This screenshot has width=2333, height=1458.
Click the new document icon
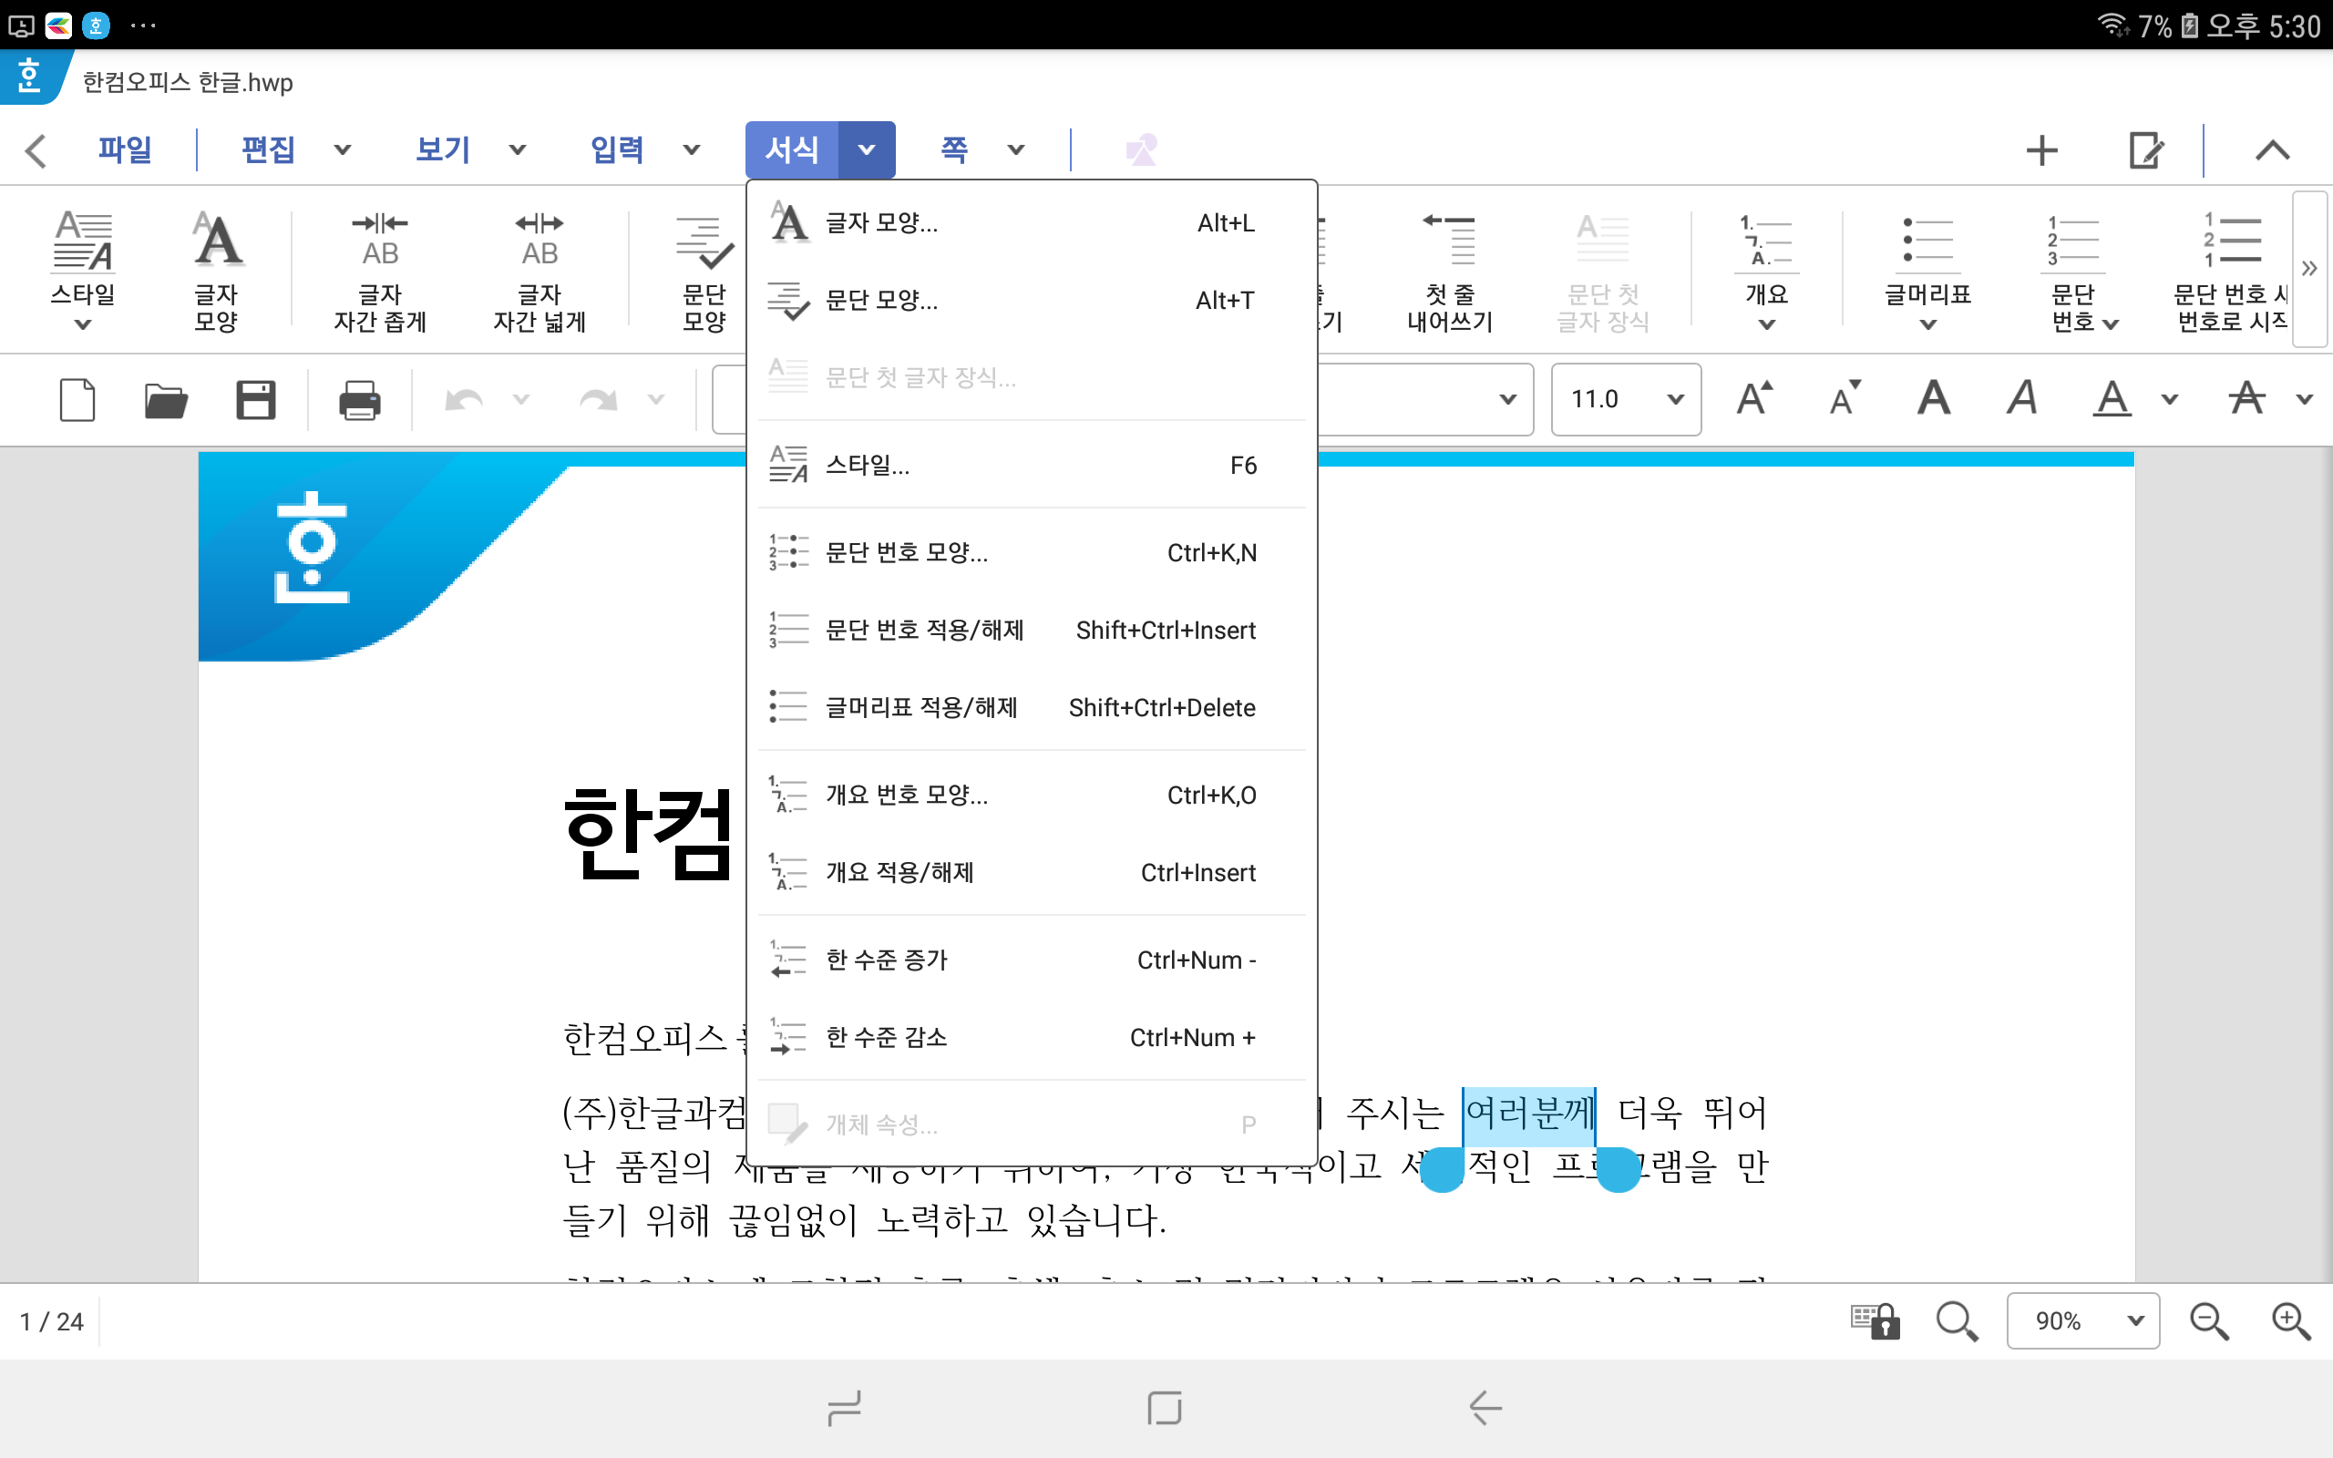(x=77, y=399)
